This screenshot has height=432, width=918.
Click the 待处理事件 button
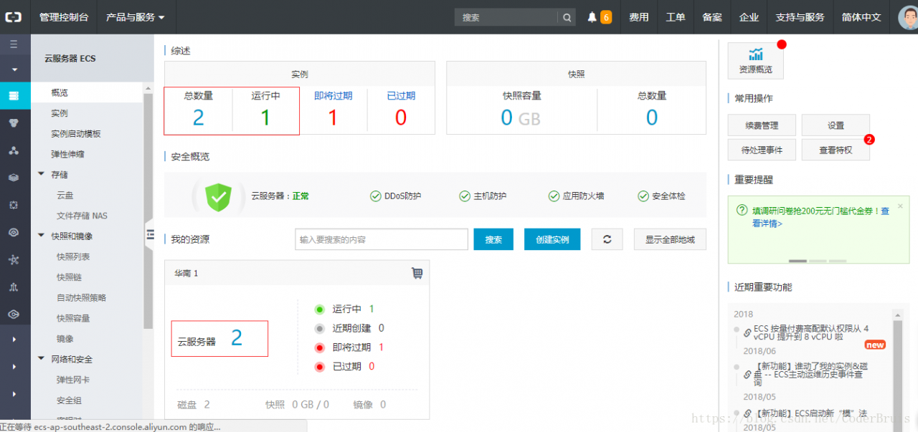tap(762, 150)
